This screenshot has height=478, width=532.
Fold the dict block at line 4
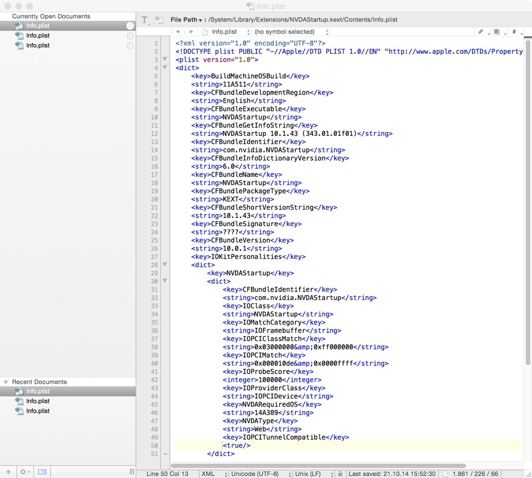click(165, 67)
